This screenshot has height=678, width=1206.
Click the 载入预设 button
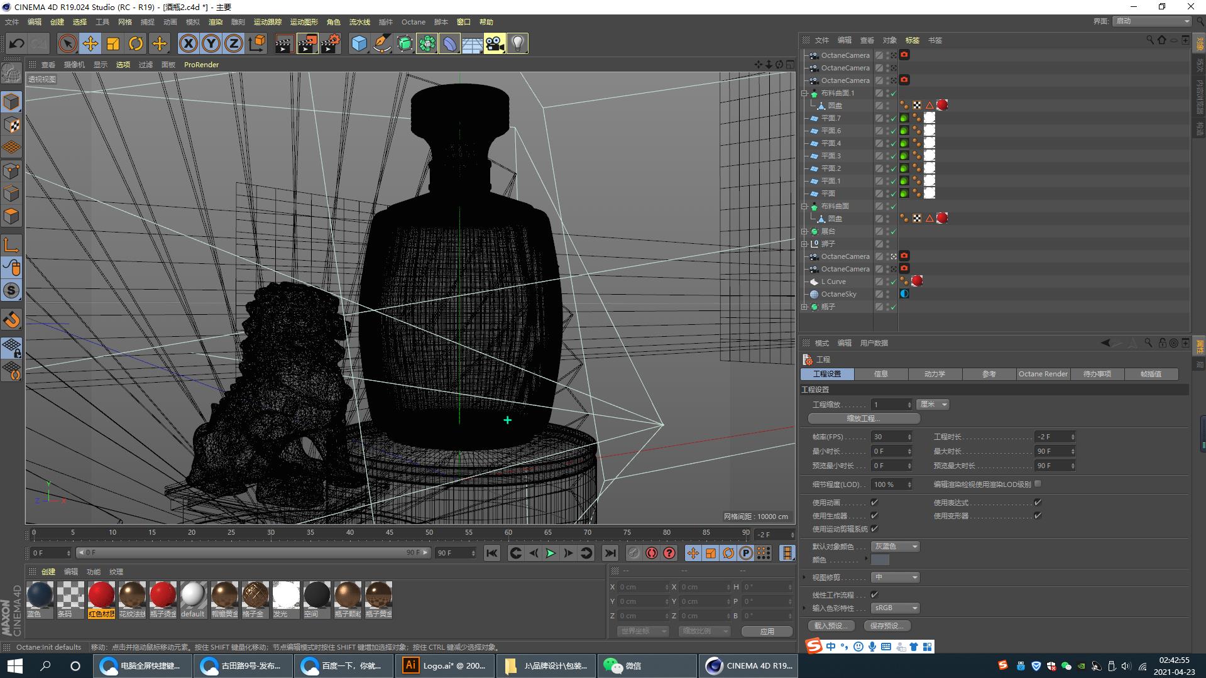[831, 626]
